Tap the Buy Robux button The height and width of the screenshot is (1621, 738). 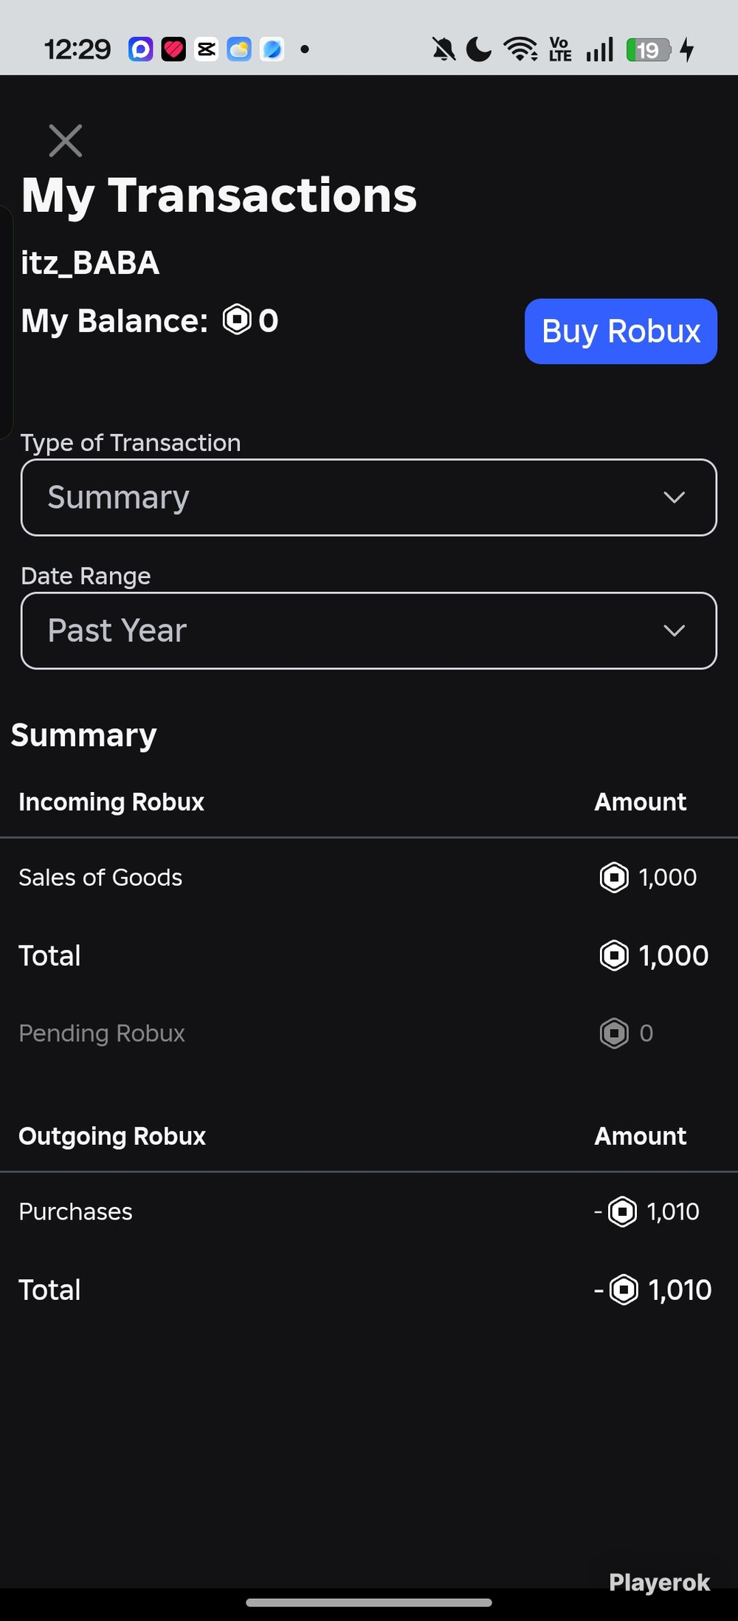(621, 331)
